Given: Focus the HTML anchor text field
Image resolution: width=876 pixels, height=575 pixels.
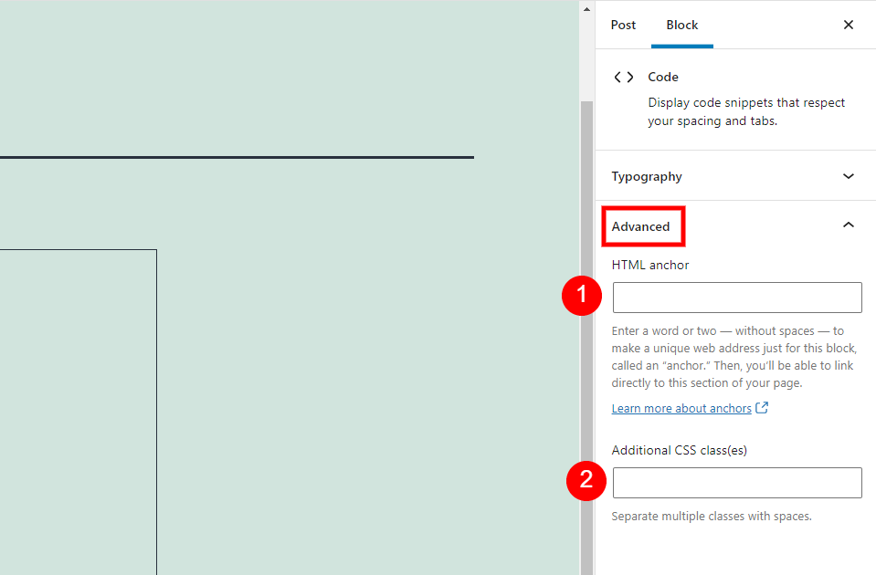Looking at the screenshot, I should pyautogui.click(x=737, y=298).
